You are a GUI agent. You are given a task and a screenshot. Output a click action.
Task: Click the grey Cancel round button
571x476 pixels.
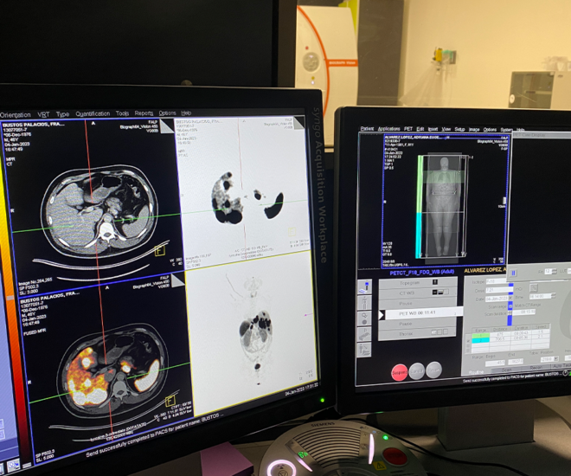point(417,370)
